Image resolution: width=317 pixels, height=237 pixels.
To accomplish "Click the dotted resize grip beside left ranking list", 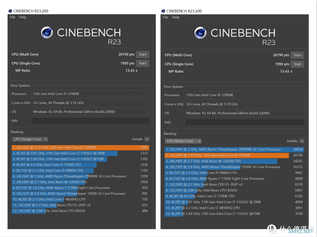I will 155,215.
